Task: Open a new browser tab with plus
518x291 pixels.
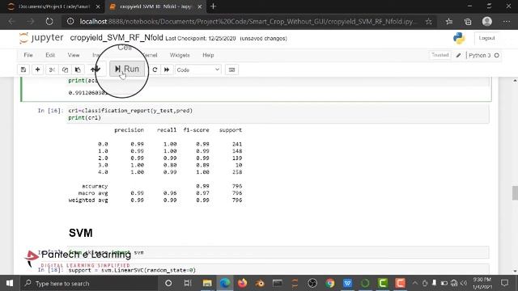Action: tap(213, 6)
